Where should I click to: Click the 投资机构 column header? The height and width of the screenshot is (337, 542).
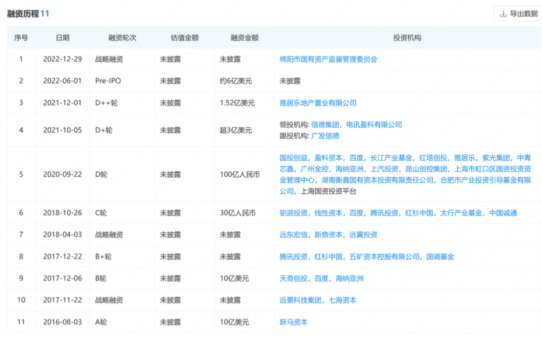pyautogui.click(x=407, y=38)
